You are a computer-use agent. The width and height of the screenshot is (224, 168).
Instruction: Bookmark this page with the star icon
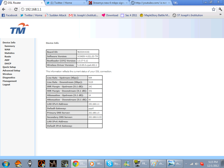214,9
